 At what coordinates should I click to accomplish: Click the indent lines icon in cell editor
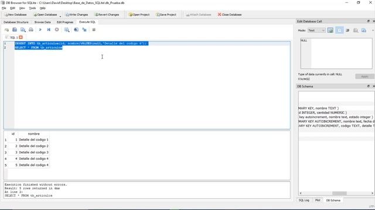click(347, 30)
